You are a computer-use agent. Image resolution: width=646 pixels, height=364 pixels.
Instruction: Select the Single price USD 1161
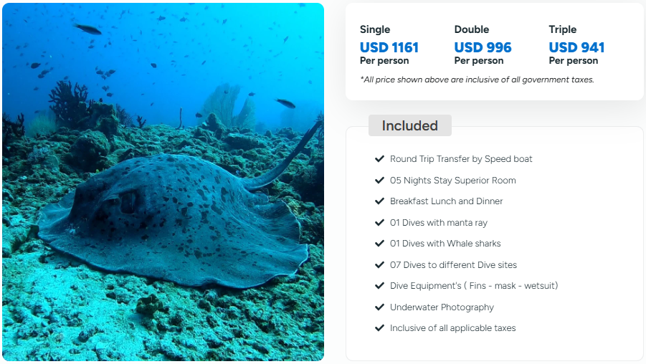pos(389,48)
